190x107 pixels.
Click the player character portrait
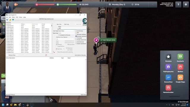[x=7, y=7]
